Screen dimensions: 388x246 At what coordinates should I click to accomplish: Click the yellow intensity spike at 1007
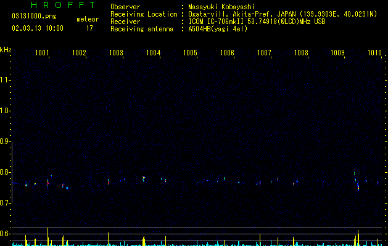point(260,240)
